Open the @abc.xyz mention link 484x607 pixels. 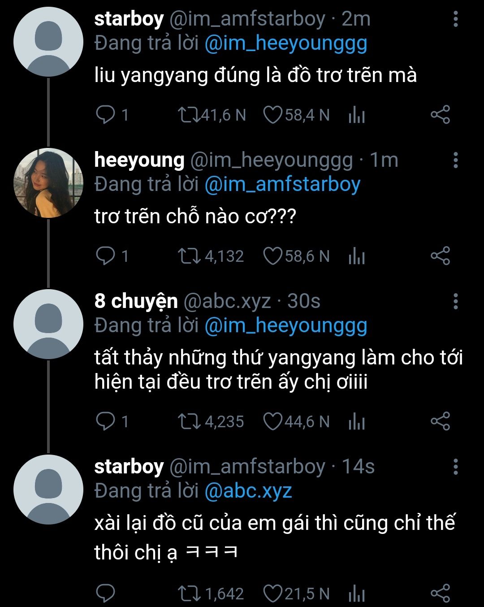point(248,491)
